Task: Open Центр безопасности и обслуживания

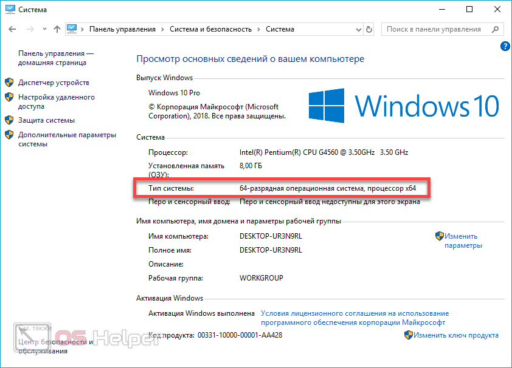Action: coord(55,347)
